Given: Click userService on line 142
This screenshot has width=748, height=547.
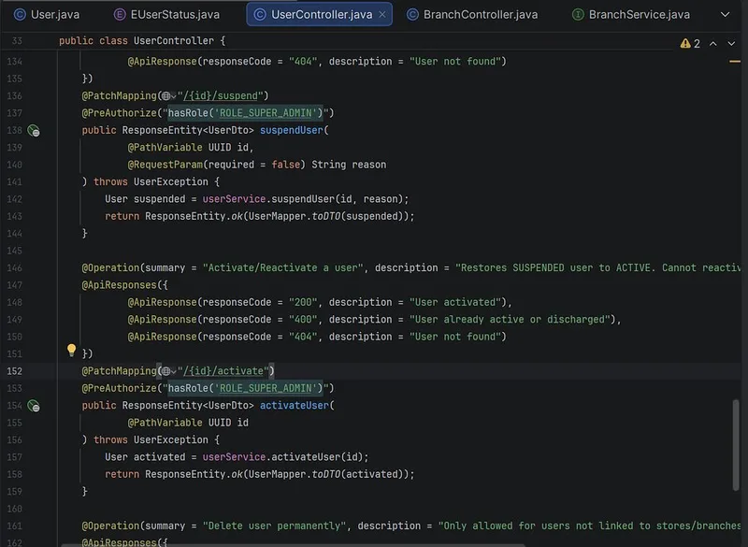Looking at the screenshot, I should click(234, 199).
